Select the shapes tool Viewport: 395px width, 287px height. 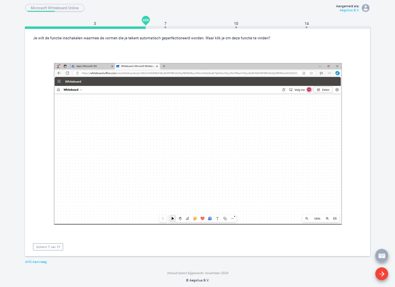pos(225,218)
